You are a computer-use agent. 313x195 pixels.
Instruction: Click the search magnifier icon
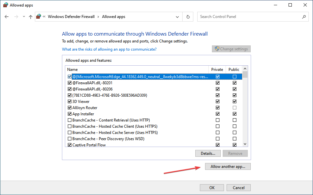coord(304,17)
